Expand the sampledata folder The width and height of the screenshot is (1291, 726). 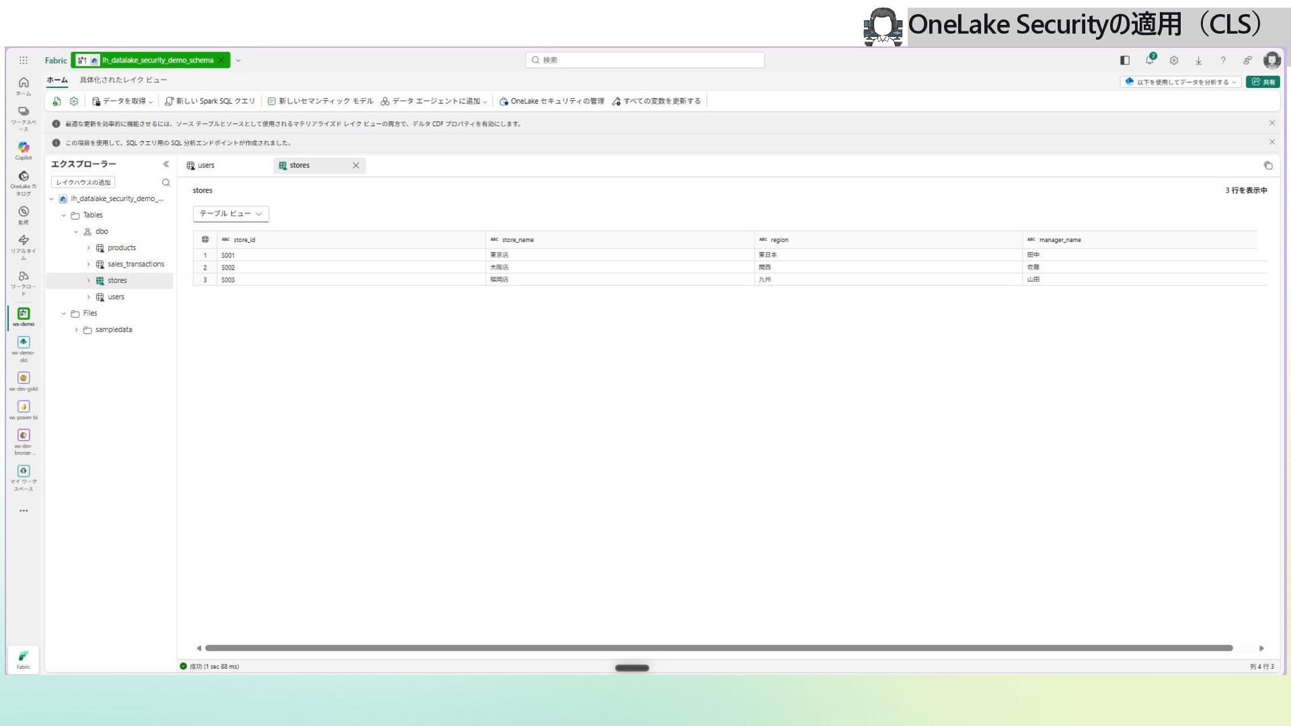tap(76, 330)
